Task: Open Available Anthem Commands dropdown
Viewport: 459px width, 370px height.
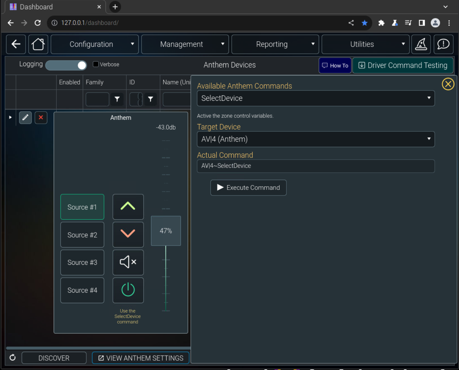Action: click(x=316, y=98)
